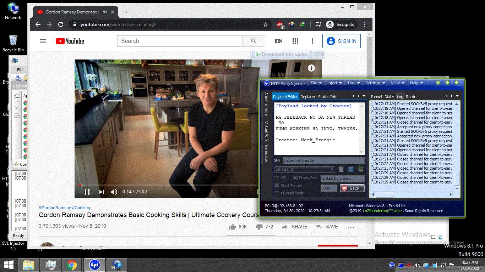Click the STOP button in Injector
The height and width of the screenshot is (272, 485).
click(352, 188)
